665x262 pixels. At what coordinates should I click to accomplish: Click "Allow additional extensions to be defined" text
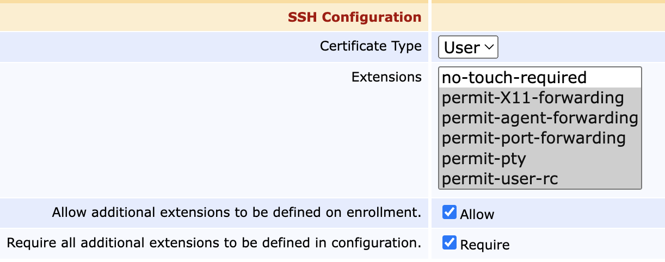[x=237, y=213]
